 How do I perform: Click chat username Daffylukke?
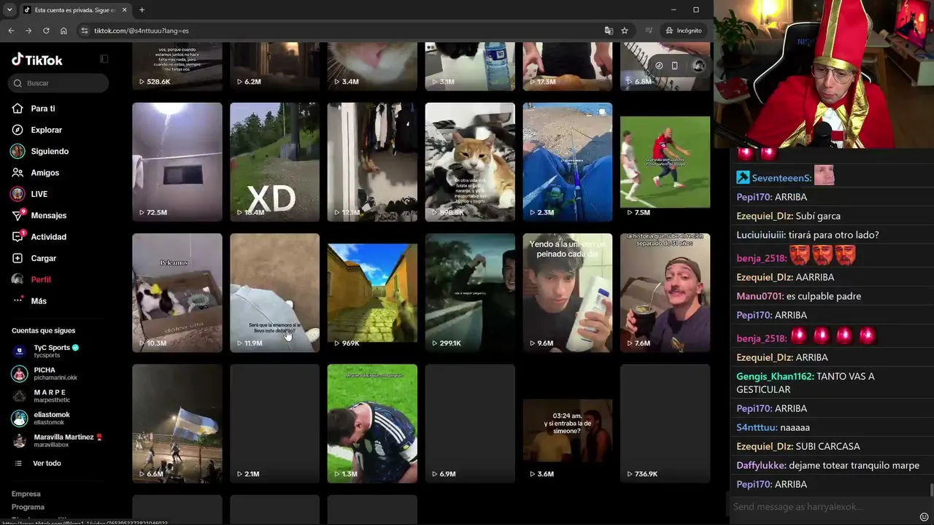click(x=761, y=465)
